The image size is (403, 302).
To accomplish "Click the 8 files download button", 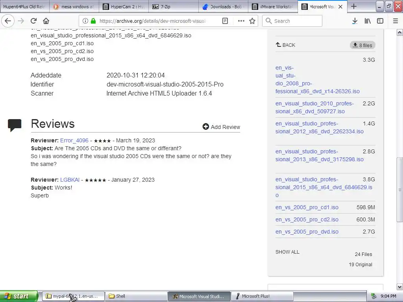I will 362,45.
